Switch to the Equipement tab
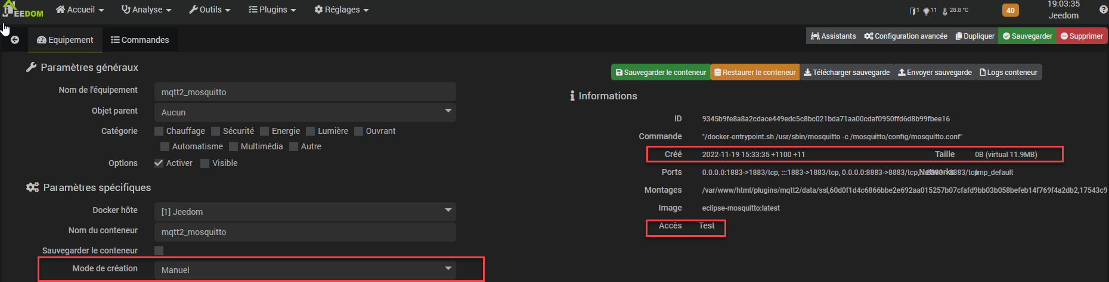This screenshot has width=1109, height=282. (x=65, y=40)
